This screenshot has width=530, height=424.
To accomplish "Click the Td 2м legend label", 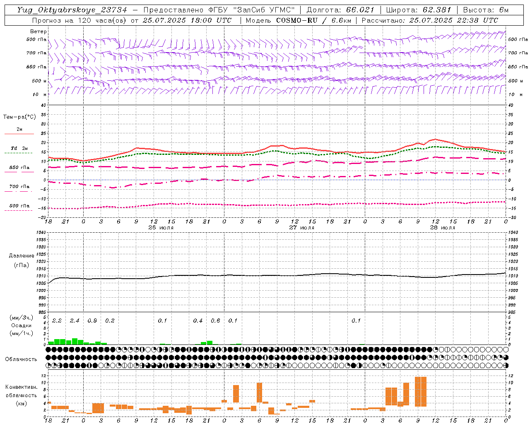I will (x=19, y=148).
